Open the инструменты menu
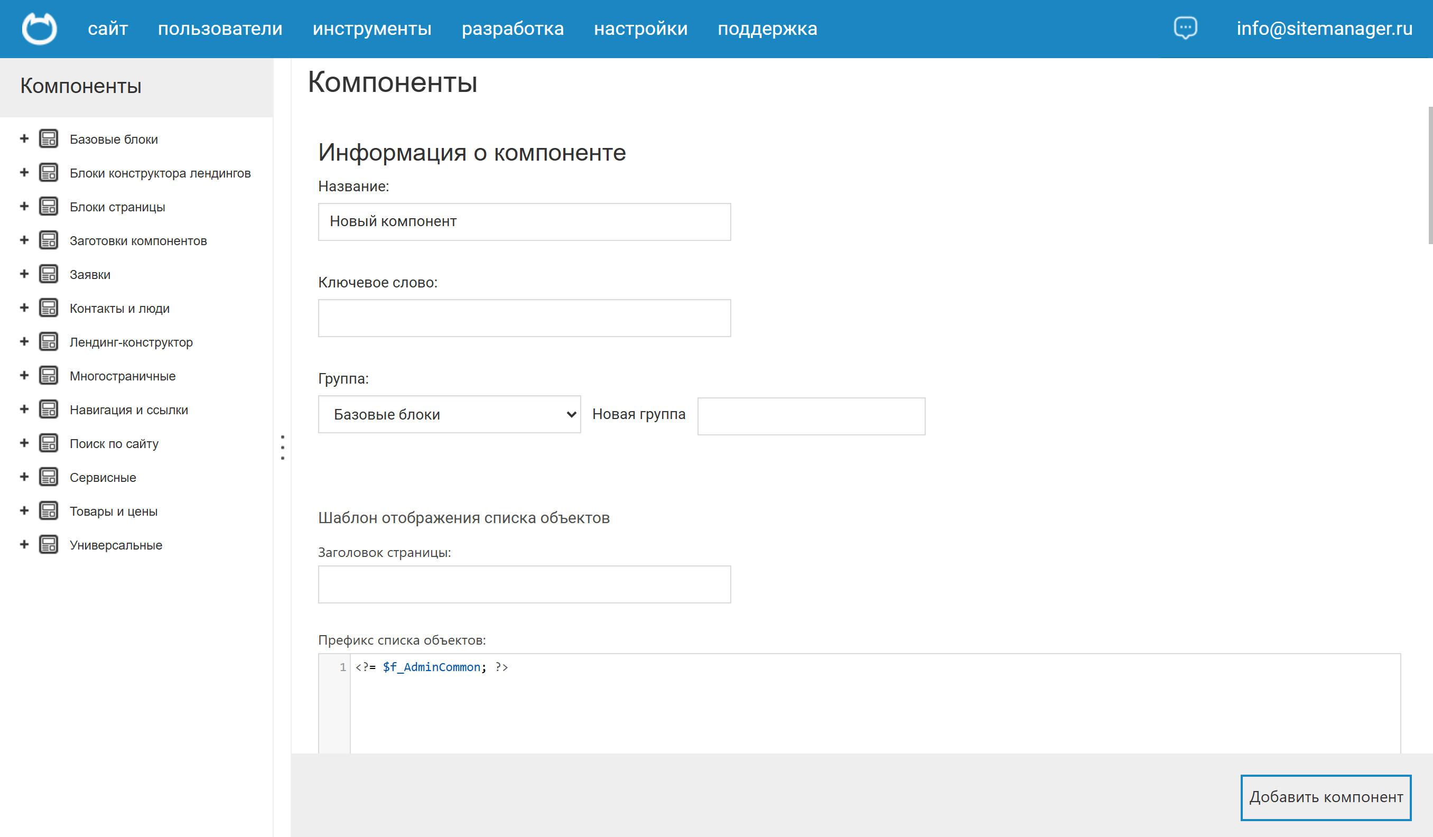1433x837 pixels. pyautogui.click(x=372, y=29)
